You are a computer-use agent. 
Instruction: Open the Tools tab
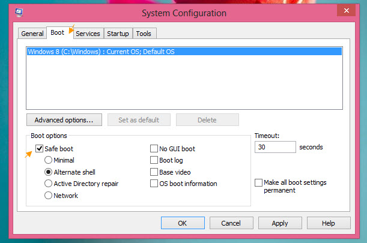[x=144, y=34]
